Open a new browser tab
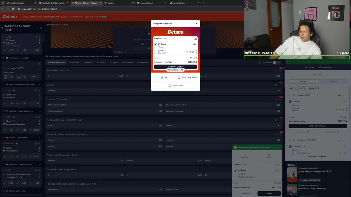 tap(203, 3)
